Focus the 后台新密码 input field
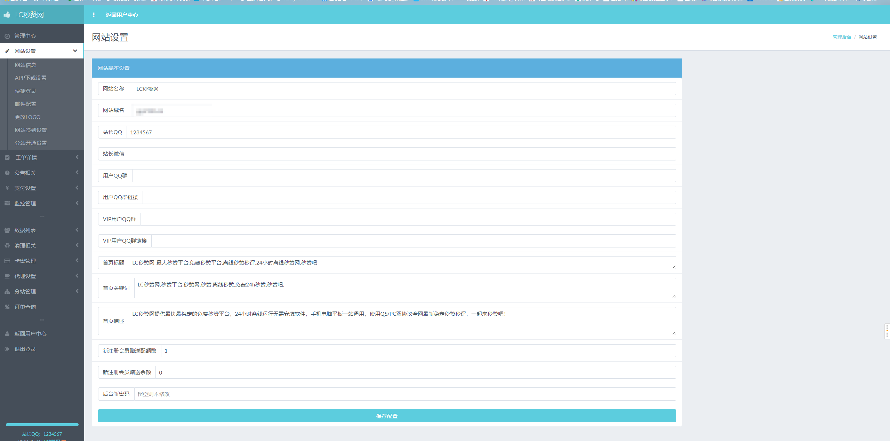Image resolution: width=890 pixels, height=441 pixels. point(404,394)
